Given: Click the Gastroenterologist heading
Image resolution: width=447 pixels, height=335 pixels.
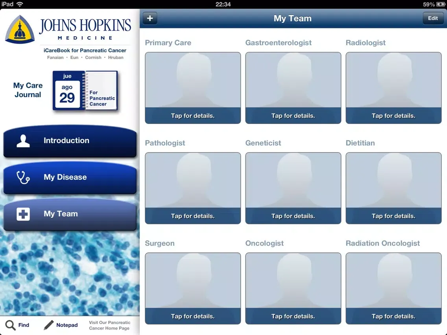Looking at the screenshot, I should 278,43.
